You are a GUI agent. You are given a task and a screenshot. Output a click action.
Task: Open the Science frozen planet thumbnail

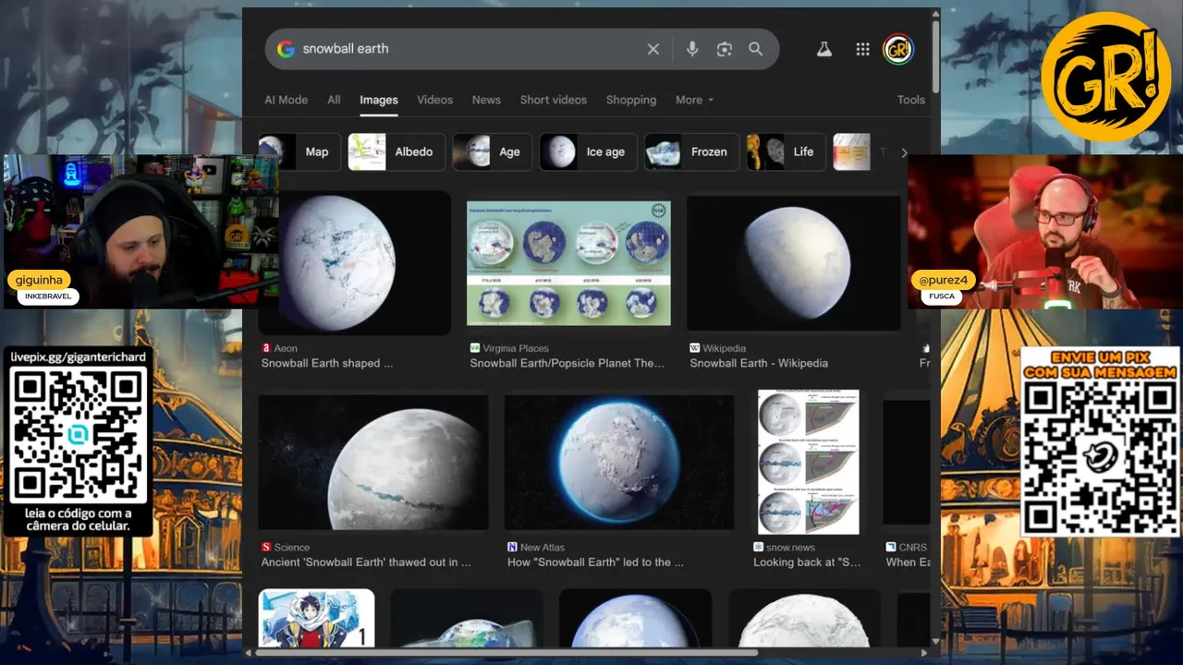pyautogui.click(x=373, y=462)
